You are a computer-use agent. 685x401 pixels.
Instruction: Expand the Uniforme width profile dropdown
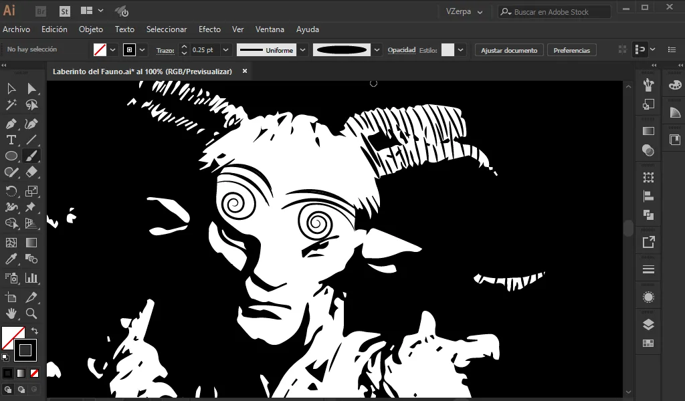coord(303,49)
